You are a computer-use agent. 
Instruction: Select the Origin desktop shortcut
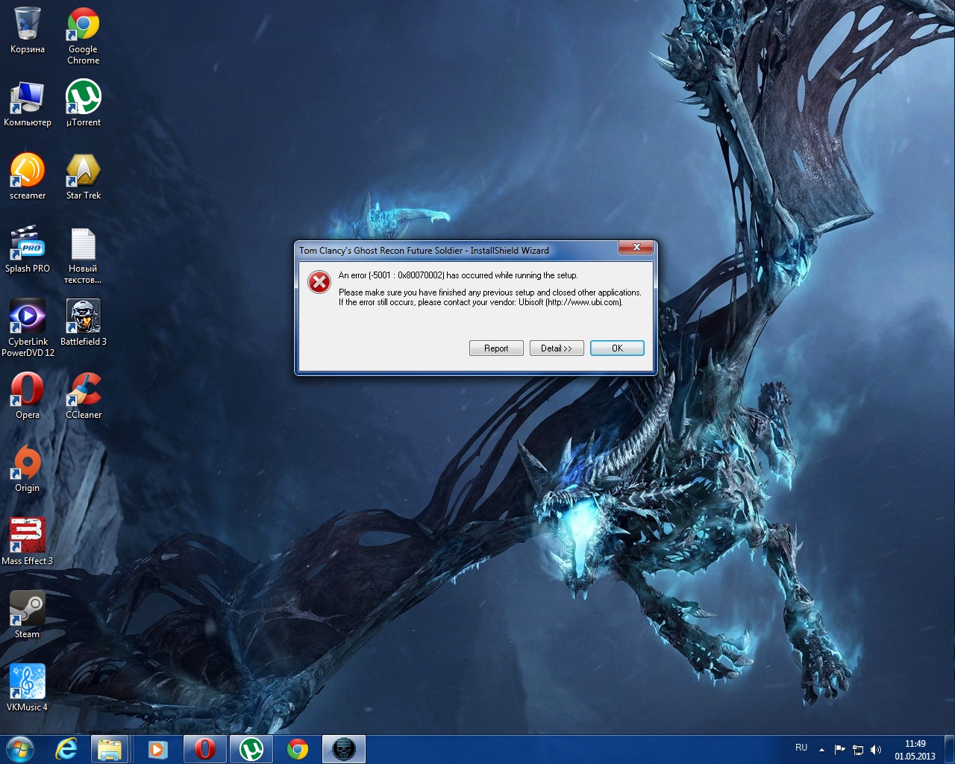(x=28, y=470)
